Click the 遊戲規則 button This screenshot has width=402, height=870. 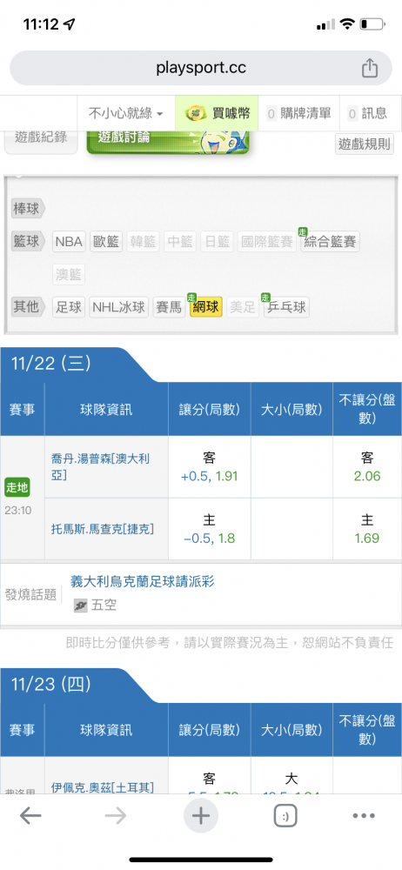365,144
